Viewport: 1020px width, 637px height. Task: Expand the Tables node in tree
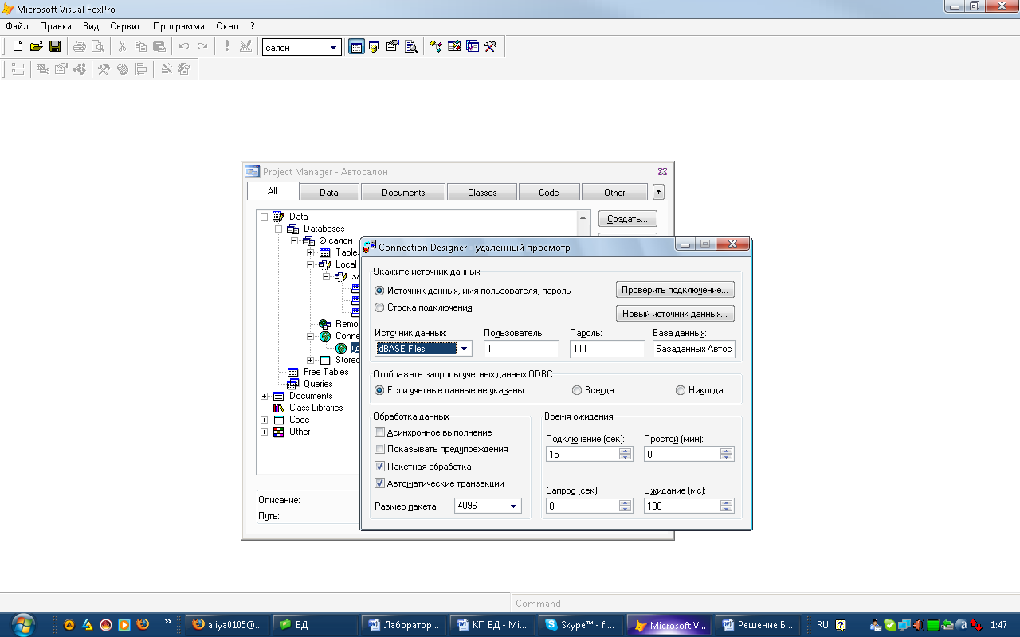(311, 252)
